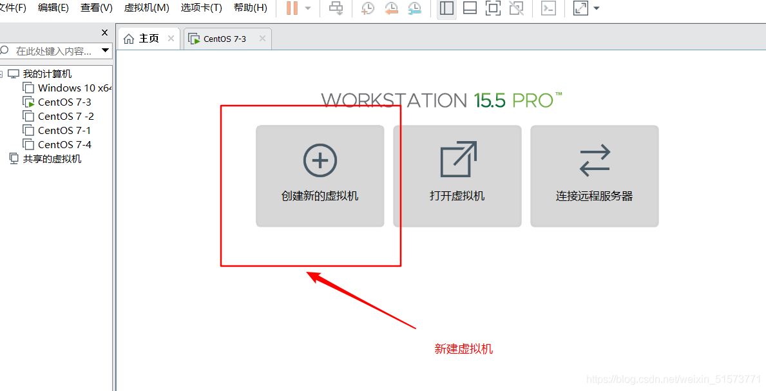Viewport: 766px width, 391px height.
Task: Open the 帮助(H) menu
Action: point(251,8)
